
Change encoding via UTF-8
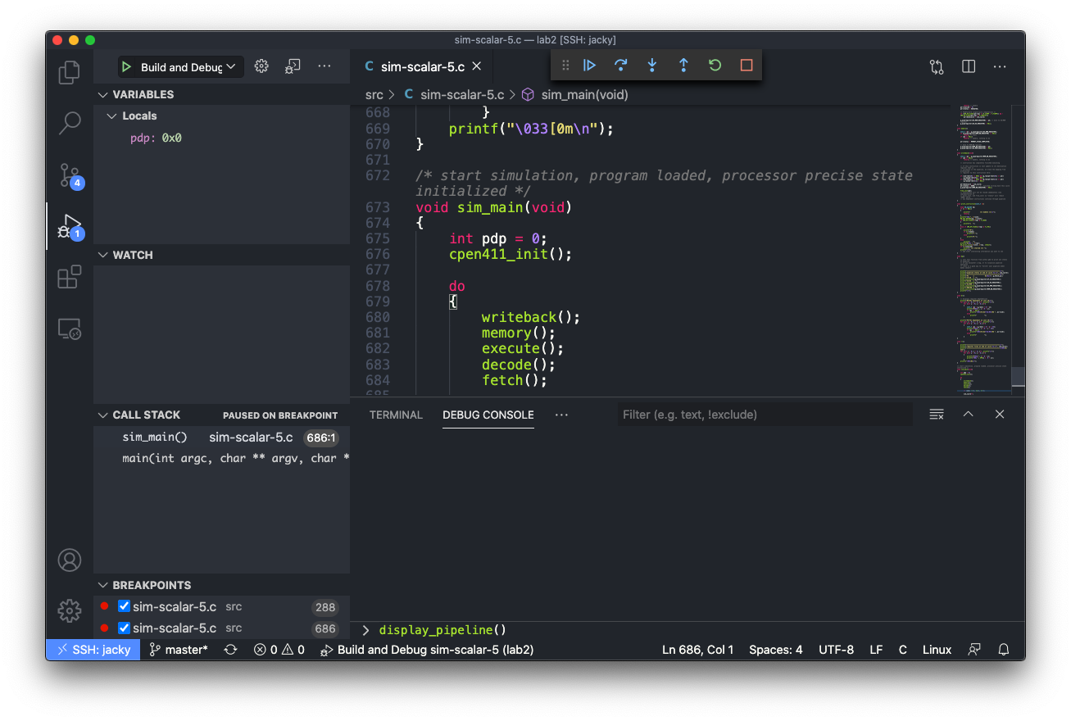(836, 650)
